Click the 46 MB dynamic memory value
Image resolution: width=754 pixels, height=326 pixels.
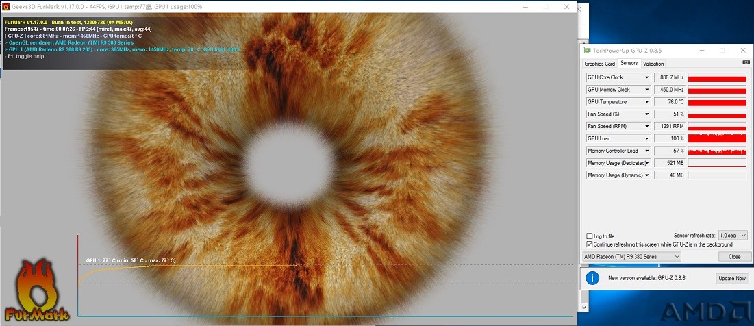point(670,175)
